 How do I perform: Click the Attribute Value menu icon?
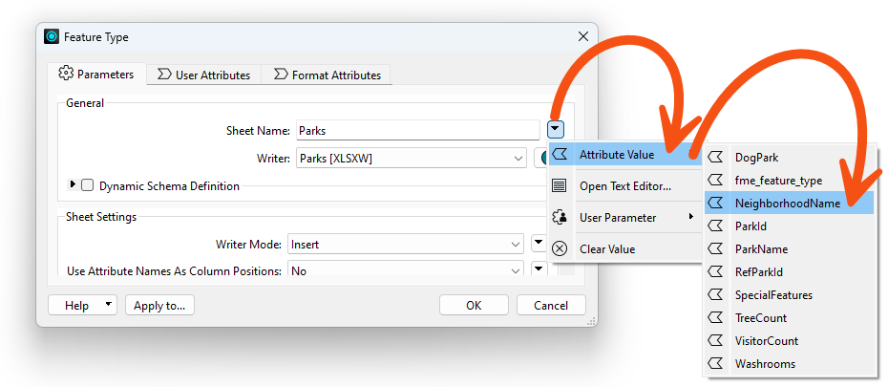pos(560,154)
